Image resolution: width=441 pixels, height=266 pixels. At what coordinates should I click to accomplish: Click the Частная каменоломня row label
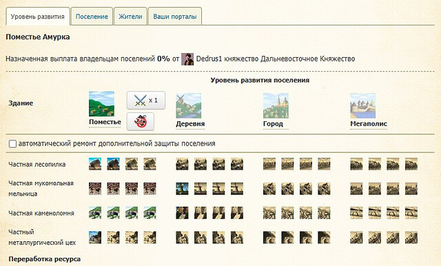(41, 213)
